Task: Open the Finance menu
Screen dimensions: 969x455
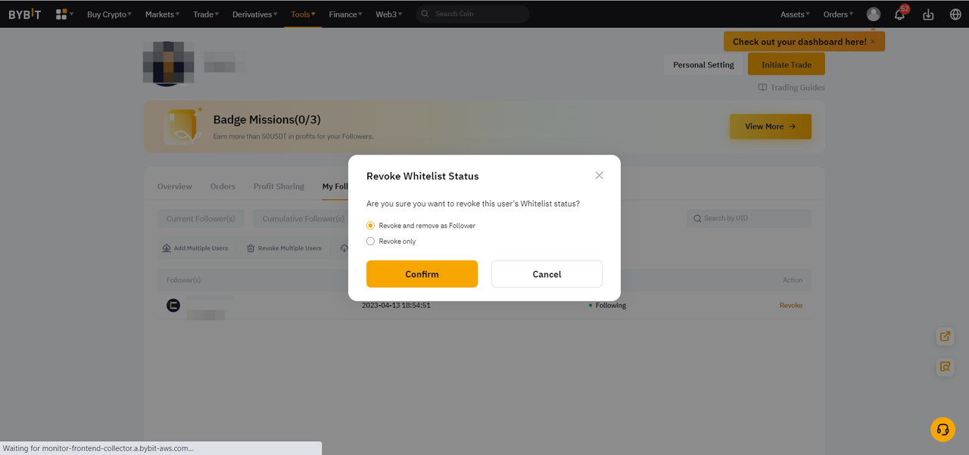Action: pos(345,14)
